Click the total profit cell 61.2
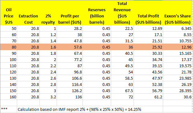Viewport: 193px width, 113px height. click(148, 97)
